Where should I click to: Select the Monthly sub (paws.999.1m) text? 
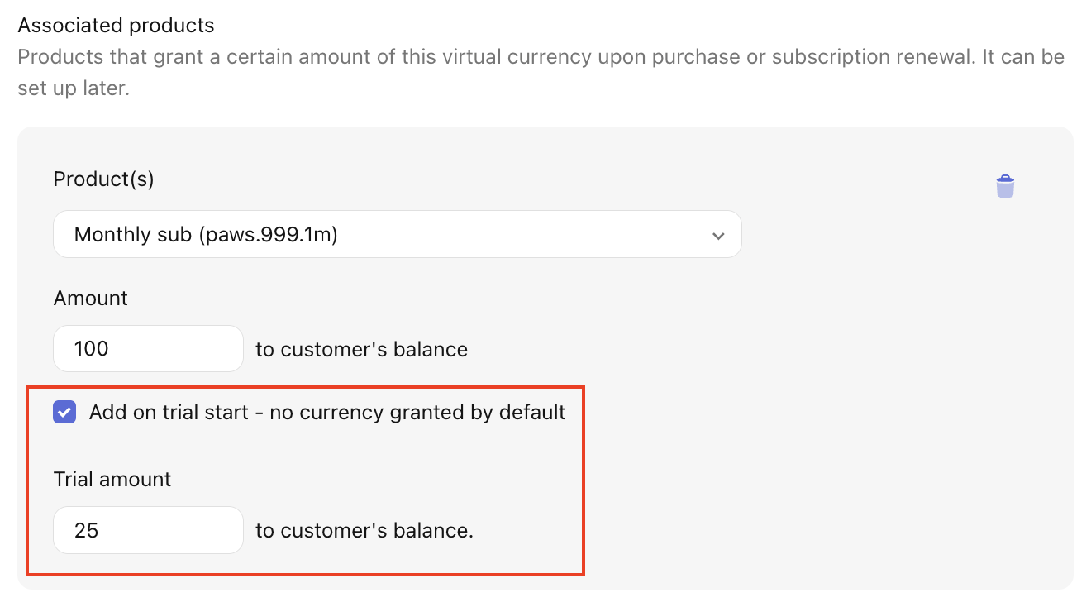[207, 235]
